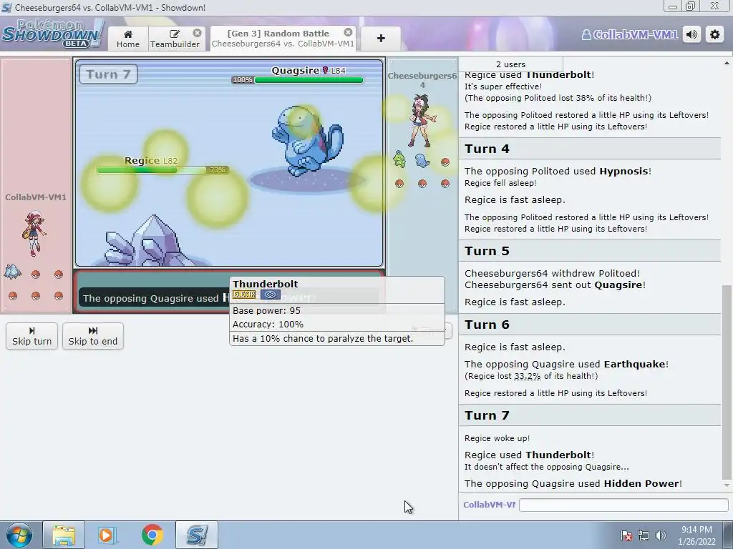
Task: Open the sound volume options
Action: 692,34
